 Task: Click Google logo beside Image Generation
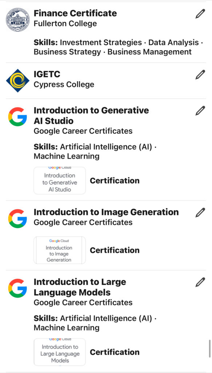[x=17, y=219]
